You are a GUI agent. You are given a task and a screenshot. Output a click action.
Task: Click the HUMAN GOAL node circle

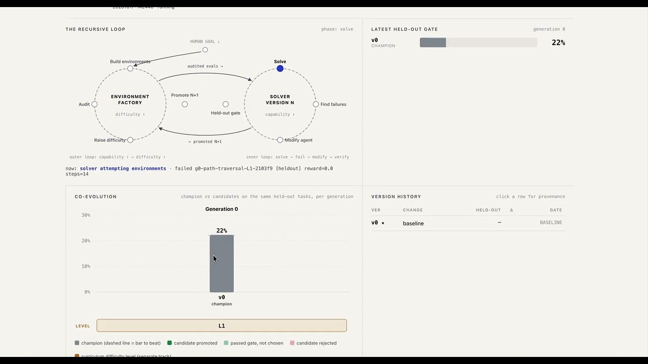[x=205, y=50]
